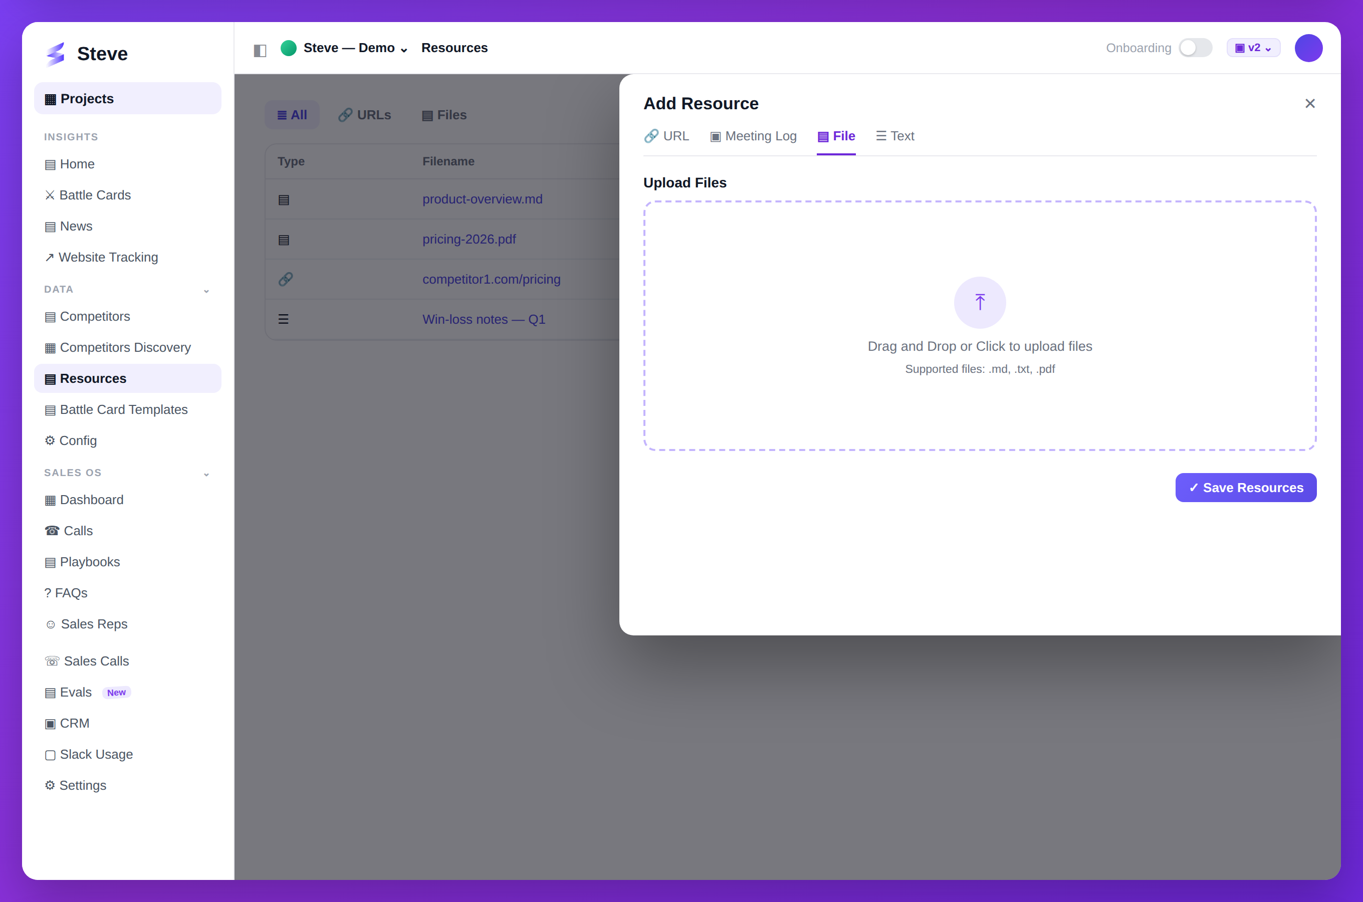This screenshot has width=1363, height=902.
Task: Click the Resources breadcrumb in header
Action: pyautogui.click(x=455, y=48)
